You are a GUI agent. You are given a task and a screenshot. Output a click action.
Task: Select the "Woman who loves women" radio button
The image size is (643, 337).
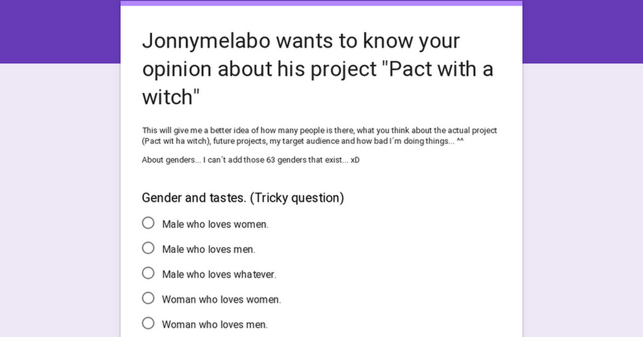coord(148,298)
